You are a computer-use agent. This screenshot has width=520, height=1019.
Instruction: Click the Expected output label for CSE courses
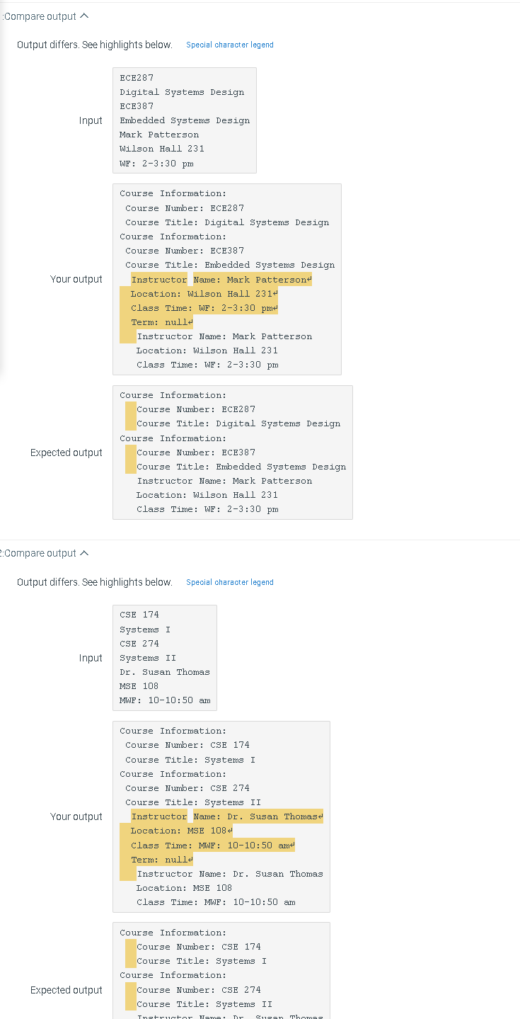coord(66,989)
